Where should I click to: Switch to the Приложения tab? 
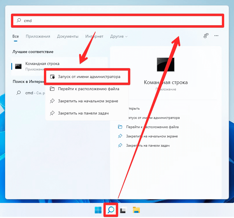[38, 37]
